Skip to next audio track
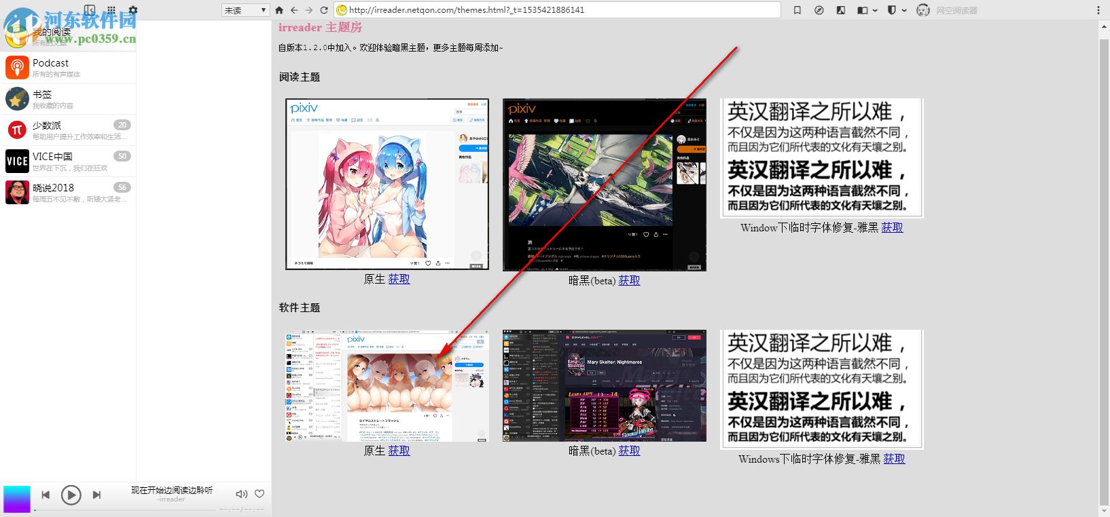 [96, 495]
